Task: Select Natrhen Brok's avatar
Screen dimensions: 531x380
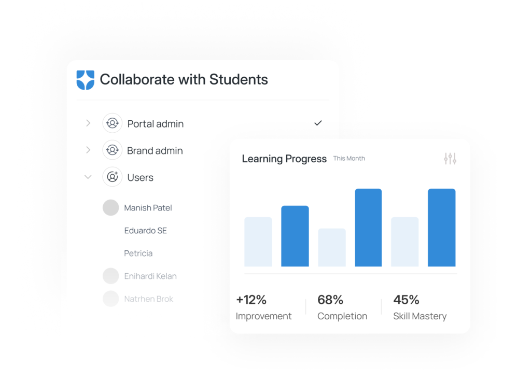Action: (111, 299)
